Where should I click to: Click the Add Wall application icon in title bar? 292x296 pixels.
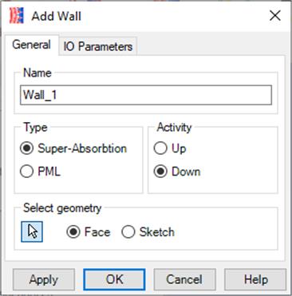click(x=17, y=15)
